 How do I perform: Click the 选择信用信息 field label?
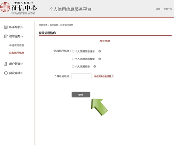(61, 51)
